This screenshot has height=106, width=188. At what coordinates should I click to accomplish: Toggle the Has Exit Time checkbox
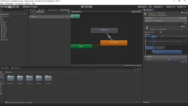tap(161, 32)
